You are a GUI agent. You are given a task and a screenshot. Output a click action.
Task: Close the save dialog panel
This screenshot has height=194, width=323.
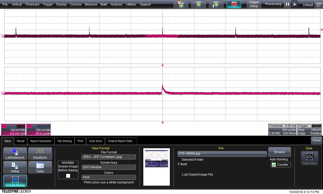click(316, 140)
